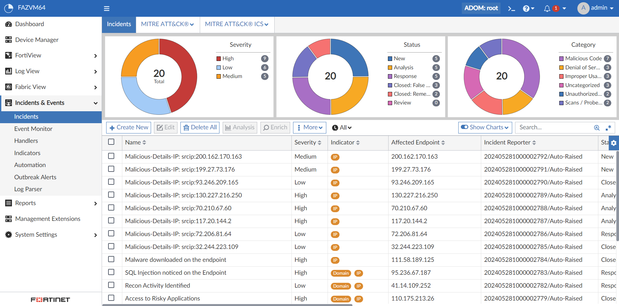Select Event Monitor in the sidebar
Screen dimensions: 619x306
tap(33, 129)
